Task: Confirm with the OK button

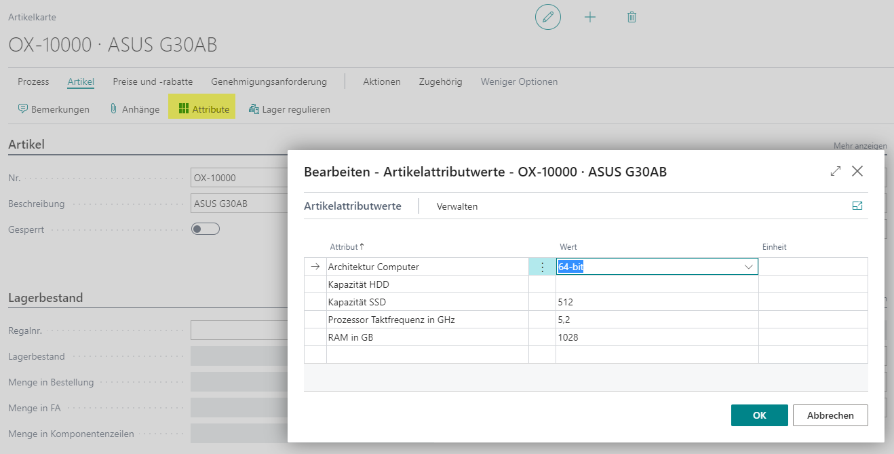Action: click(760, 415)
